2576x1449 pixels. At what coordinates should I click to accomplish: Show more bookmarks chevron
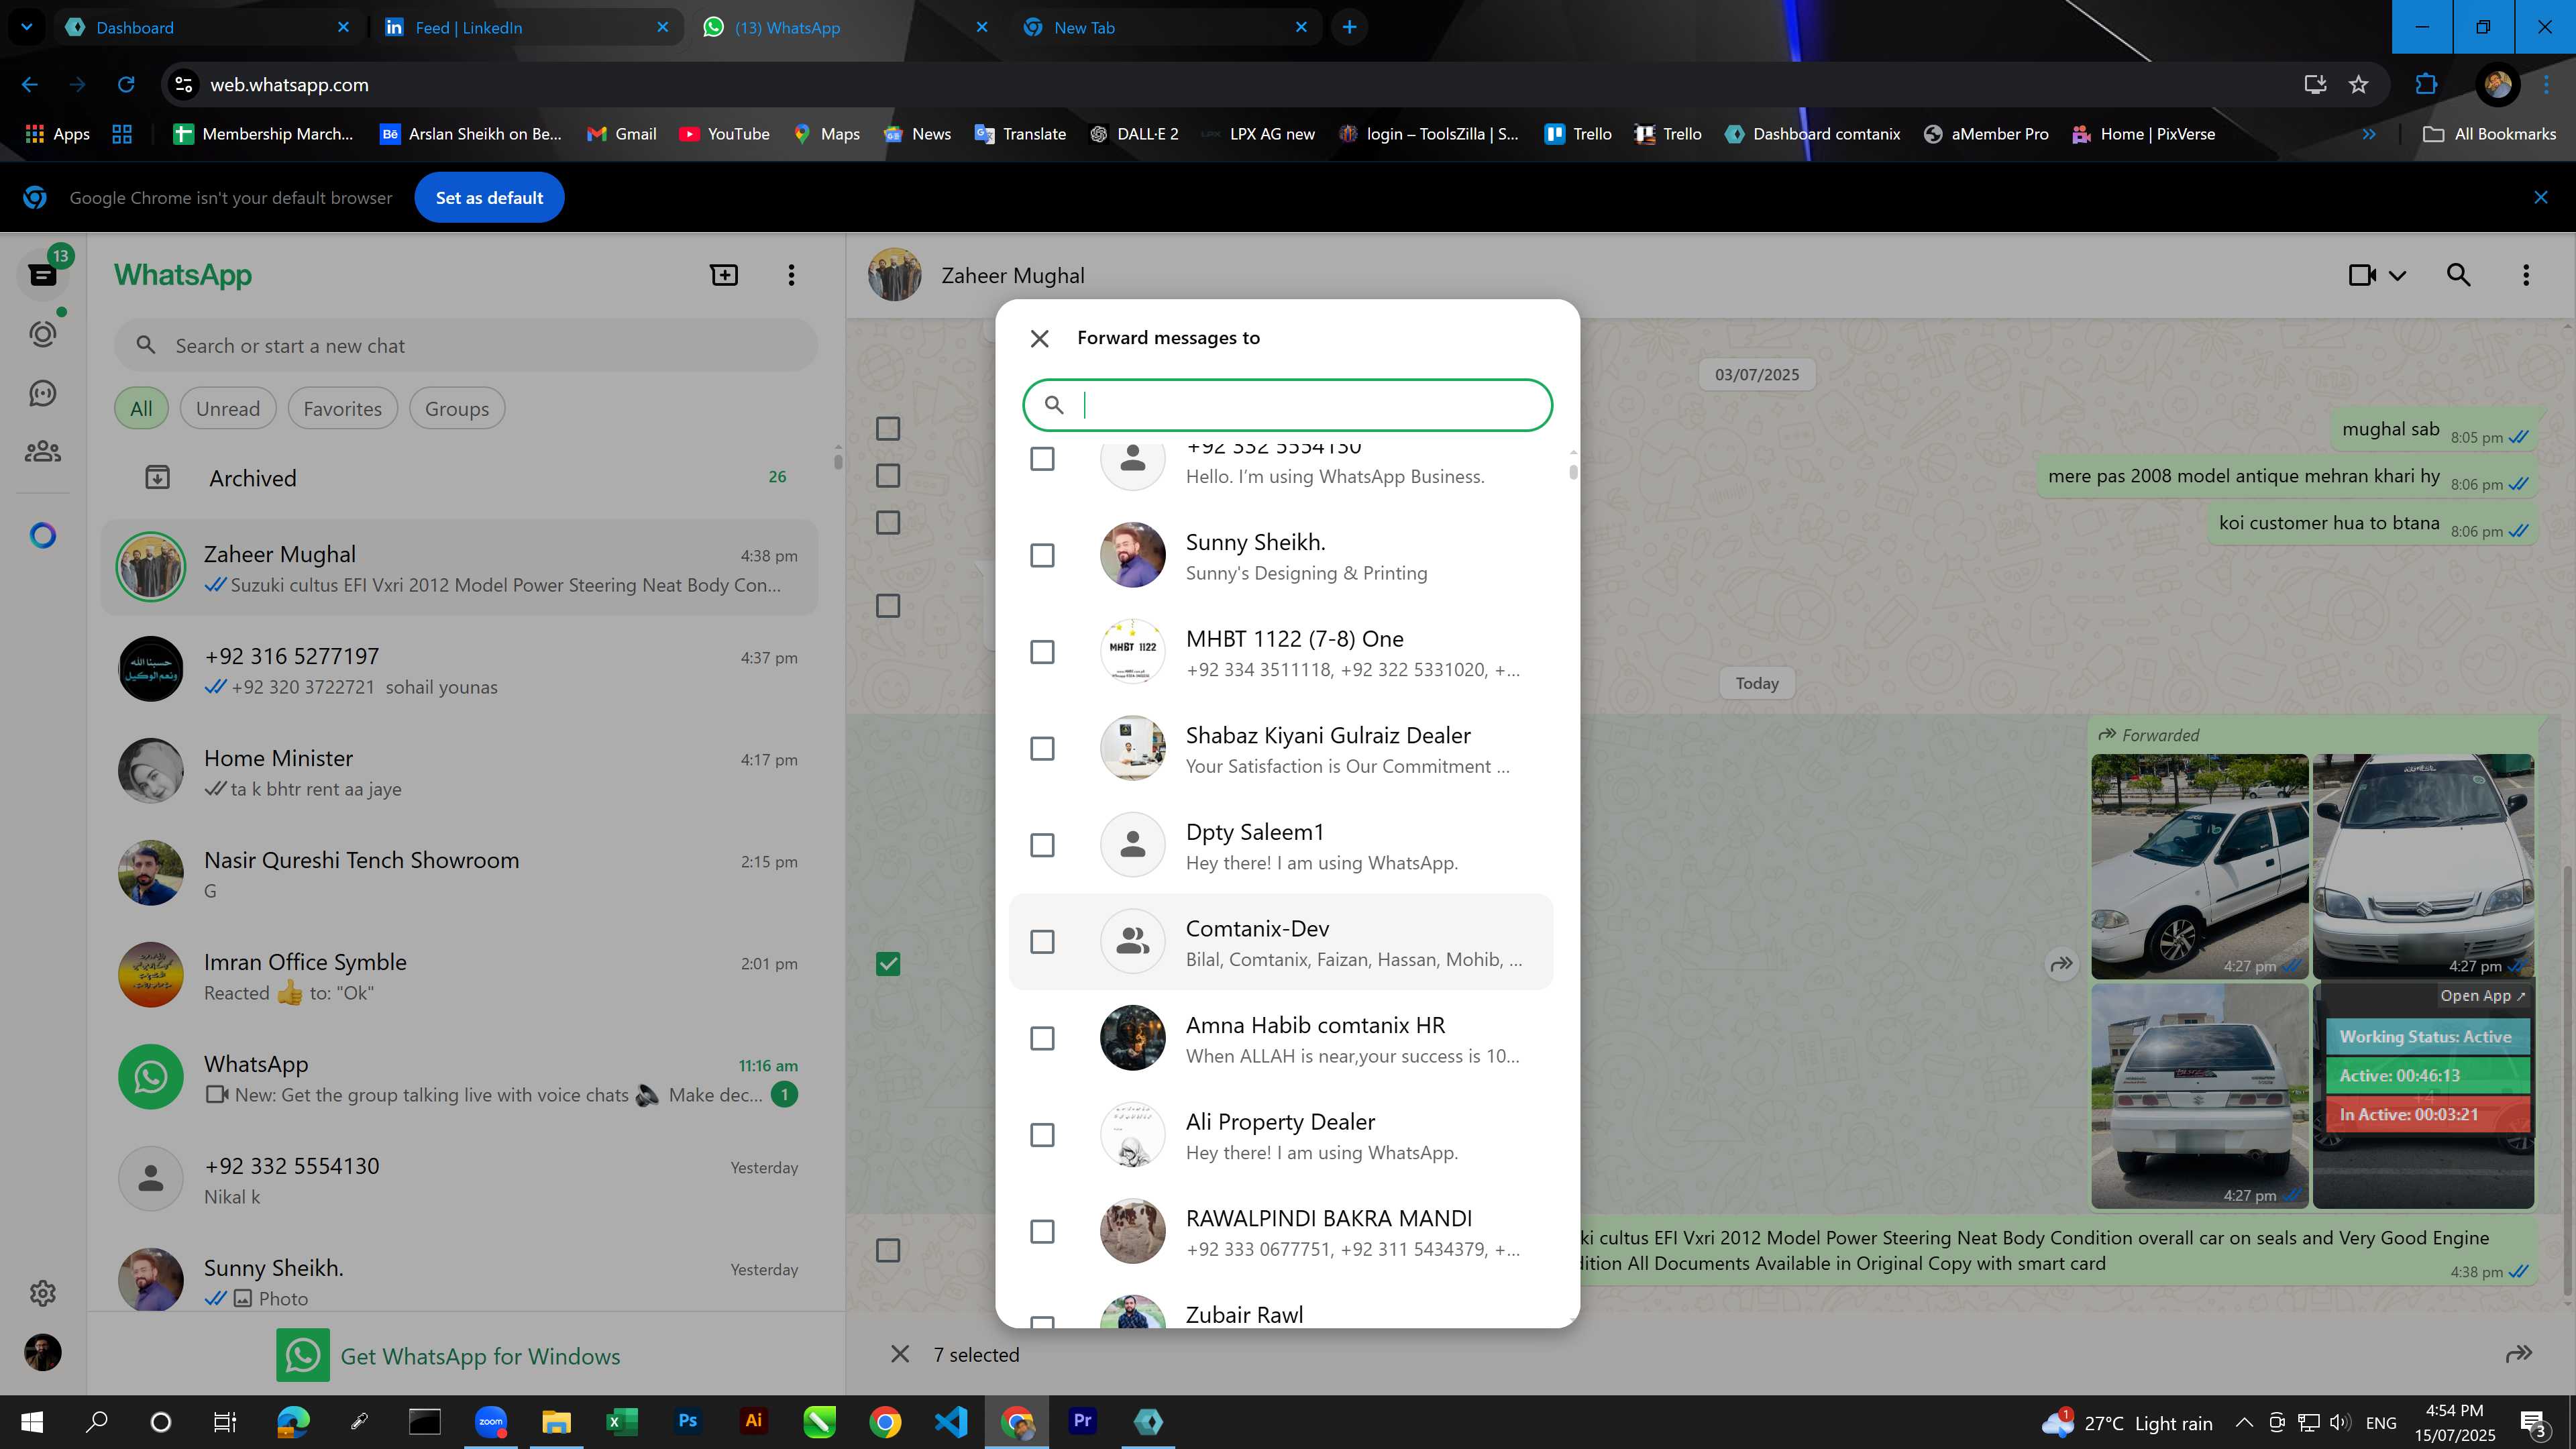click(2369, 134)
